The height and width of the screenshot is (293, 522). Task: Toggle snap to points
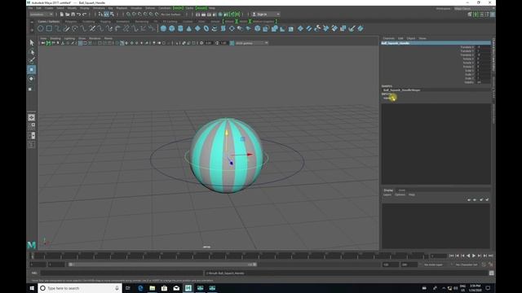139,15
